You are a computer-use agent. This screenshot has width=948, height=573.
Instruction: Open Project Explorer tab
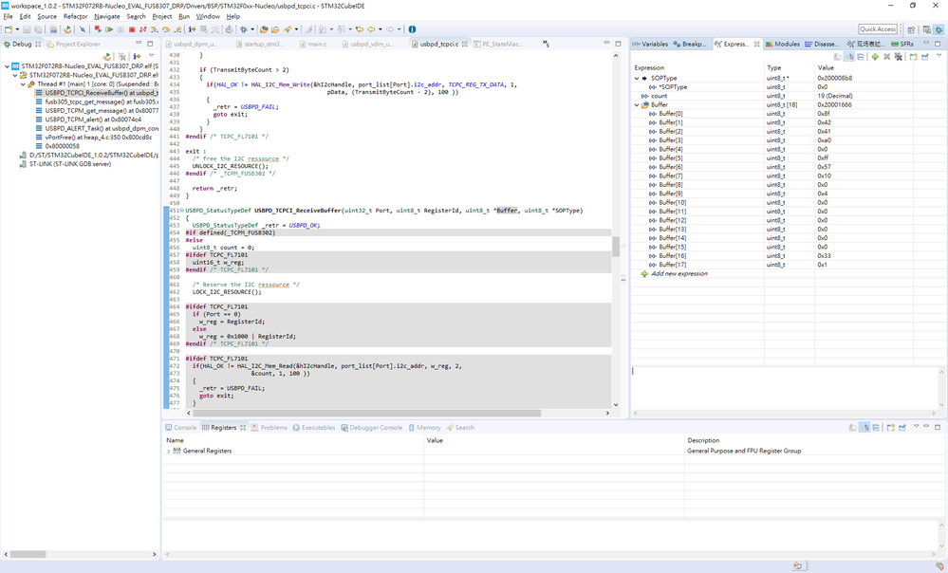coord(74,45)
